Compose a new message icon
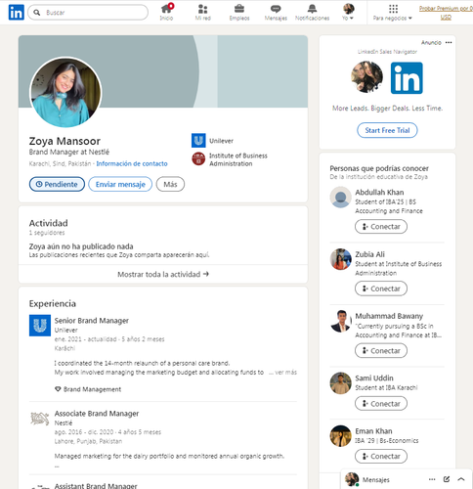The height and width of the screenshot is (489, 473). point(447,479)
